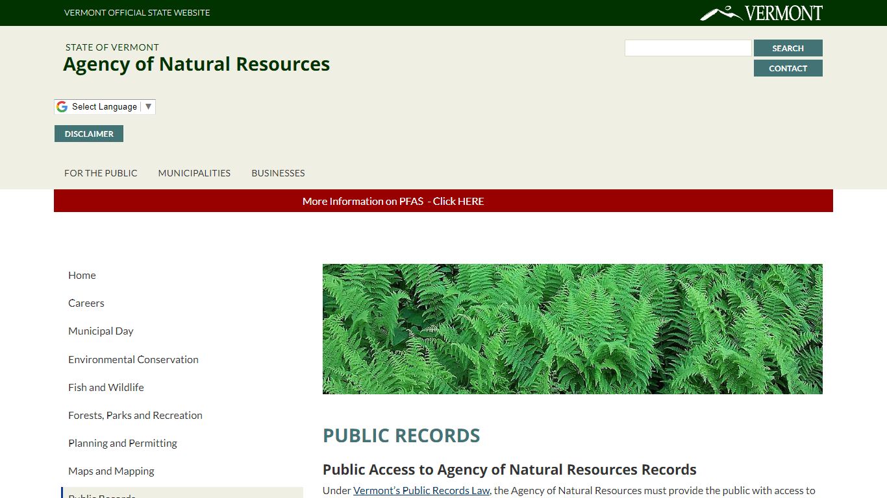Viewport: 887px width, 498px height.
Task: Click Public Access to Agency Records subheading
Action: click(x=510, y=469)
